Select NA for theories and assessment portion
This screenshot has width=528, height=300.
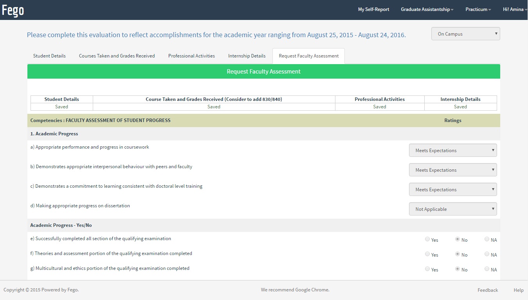click(487, 254)
